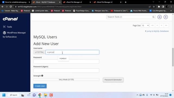Click the browser back arrow

[x=2, y=7]
